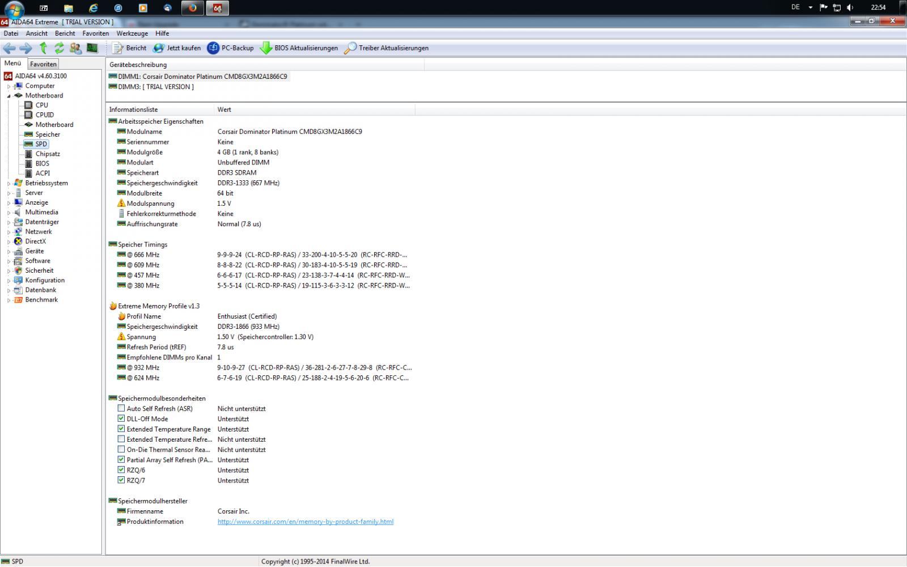Image resolution: width=907 pixels, height=567 pixels.
Task: Open Internet Explorer from the taskbar
Action: 93,8
